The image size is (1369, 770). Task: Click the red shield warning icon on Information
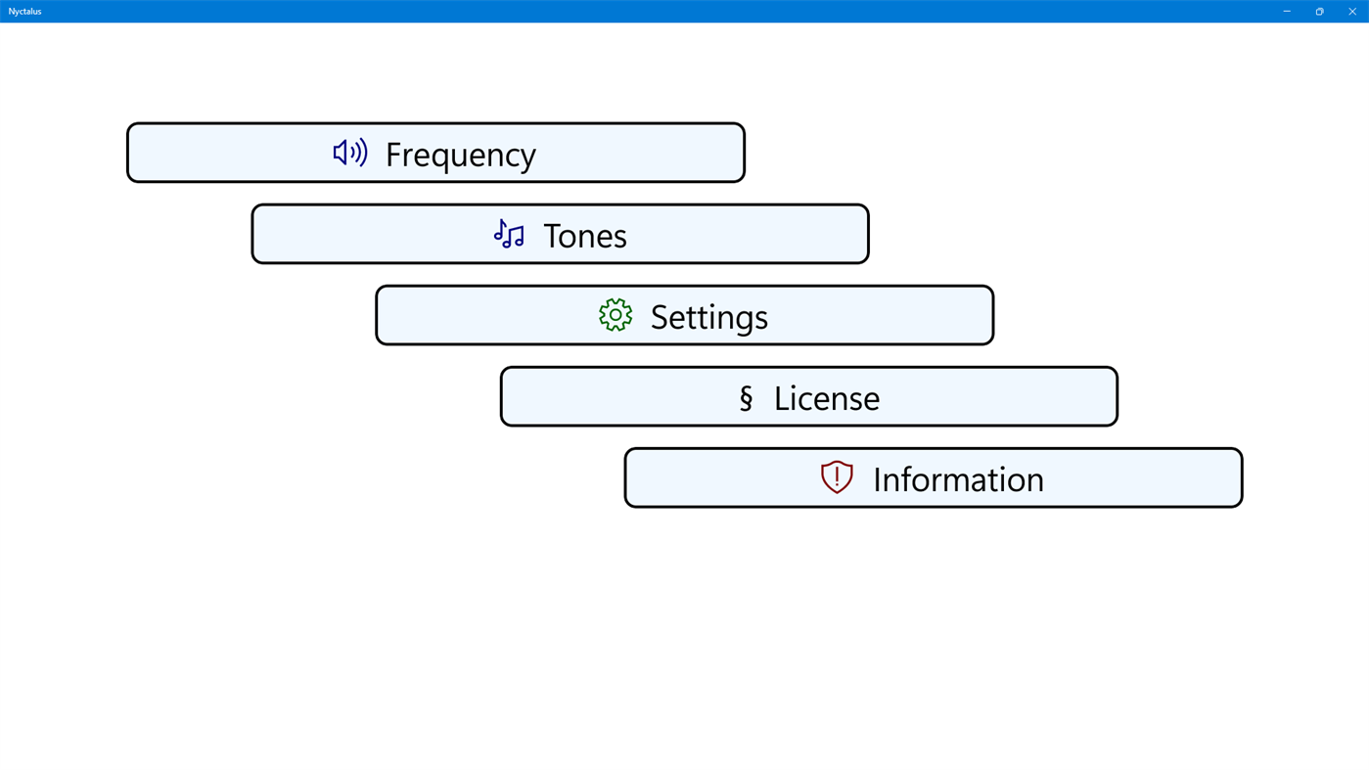(x=837, y=476)
